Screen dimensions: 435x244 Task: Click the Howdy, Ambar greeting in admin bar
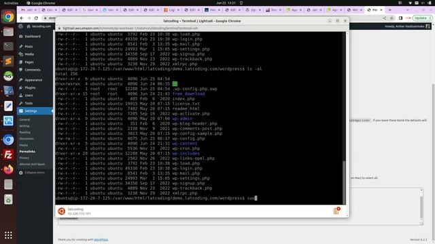click(x=404, y=26)
